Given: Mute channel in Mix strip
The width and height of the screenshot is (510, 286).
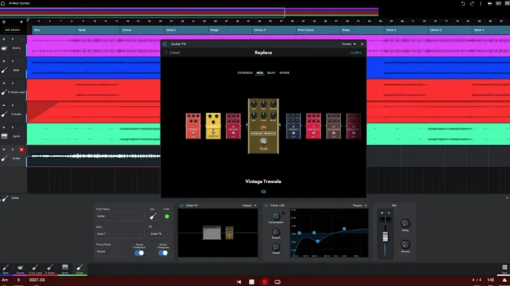Looking at the screenshot, I should tap(382, 213).
